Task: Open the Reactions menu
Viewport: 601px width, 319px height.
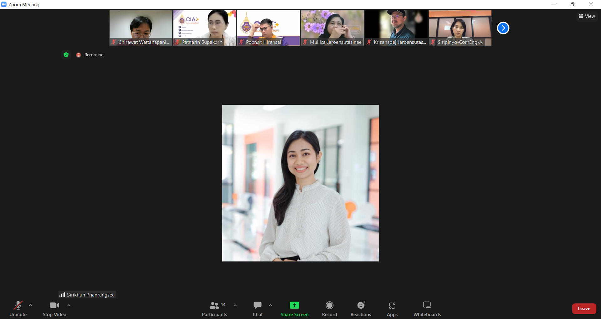Action: click(x=361, y=308)
